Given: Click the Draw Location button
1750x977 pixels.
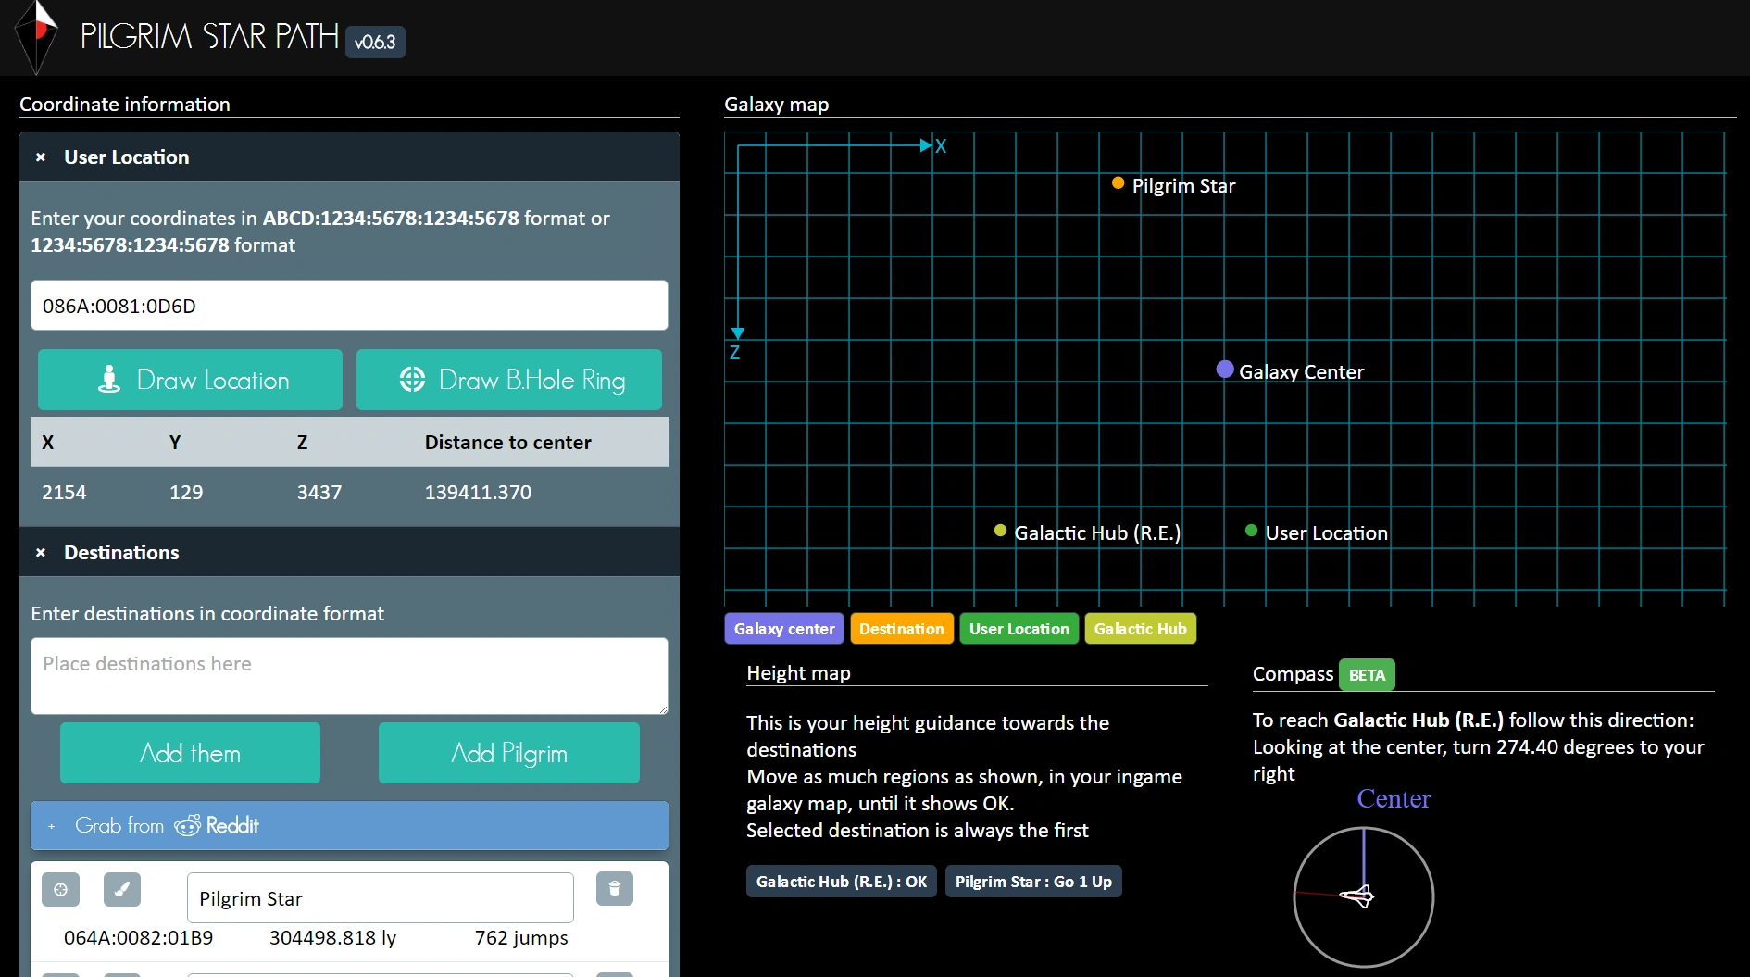Looking at the screenshot, I should pos(190,380).
